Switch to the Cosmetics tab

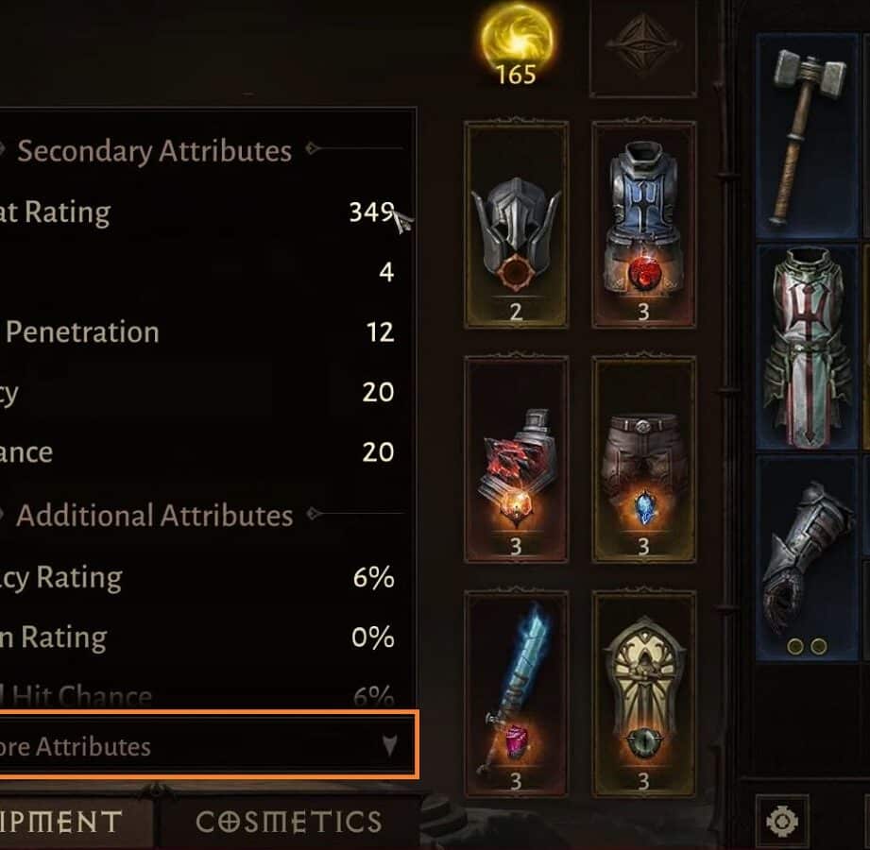point(288,822)
